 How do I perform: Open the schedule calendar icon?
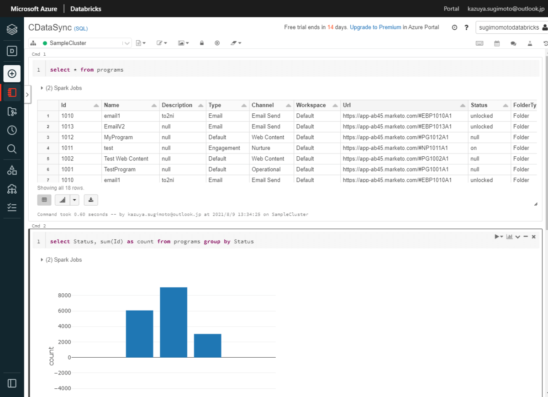click(x=497, y=43)
